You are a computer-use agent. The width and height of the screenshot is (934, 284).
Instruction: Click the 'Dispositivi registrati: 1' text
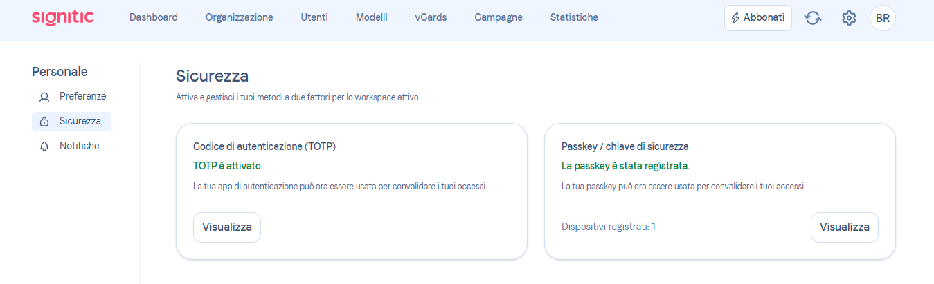click(609, 227)
